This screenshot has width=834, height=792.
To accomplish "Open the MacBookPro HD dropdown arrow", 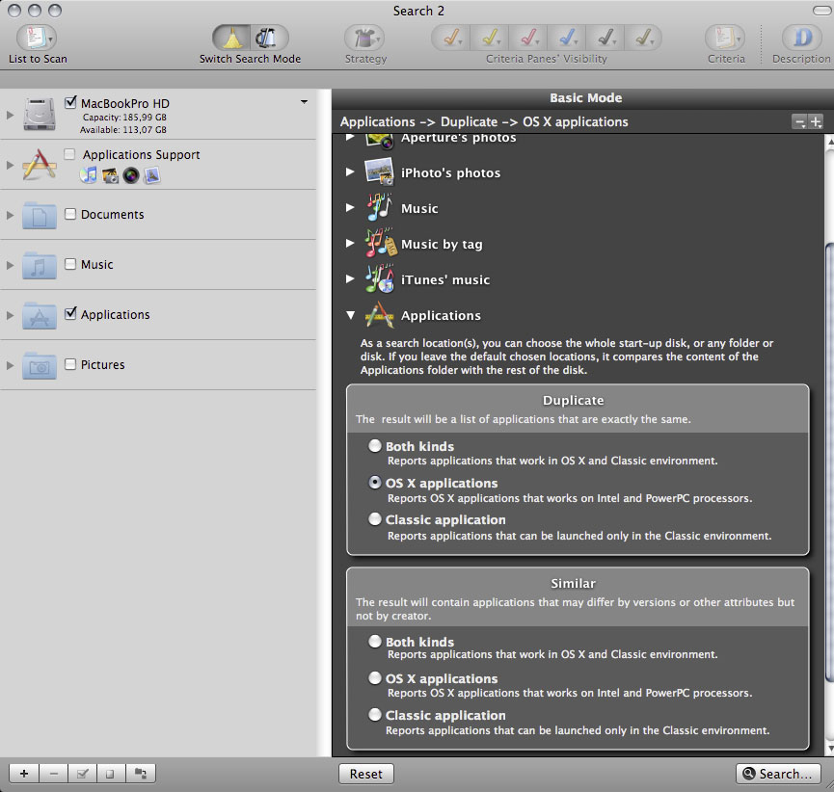I will pos(305,101).
